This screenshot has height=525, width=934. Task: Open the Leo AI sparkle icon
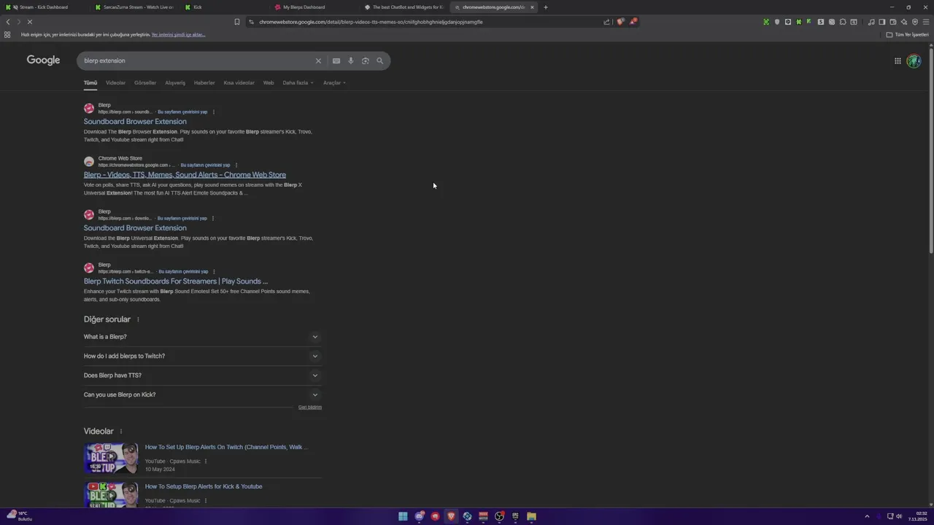pos(904,22)
